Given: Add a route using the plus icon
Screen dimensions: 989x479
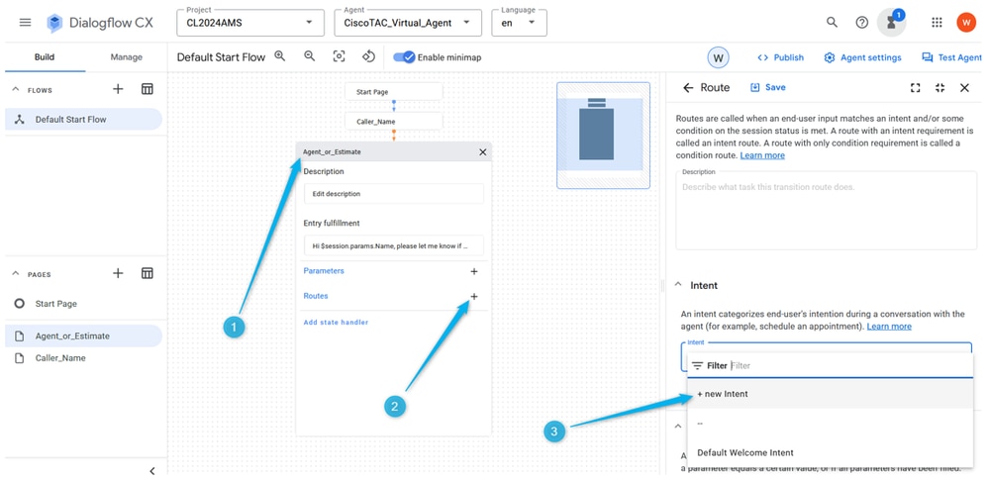Looking at the screenshot, I should [x=474, y=296].
